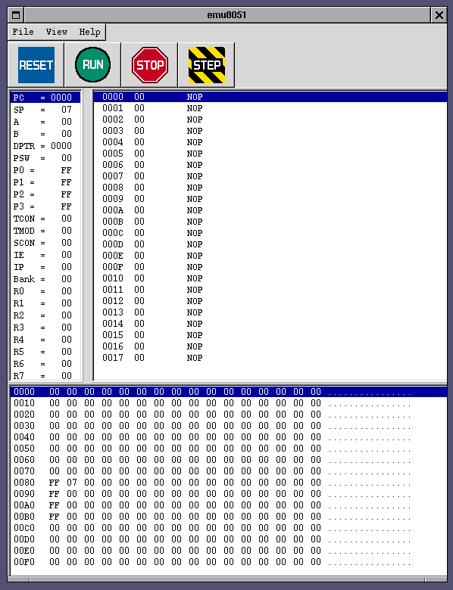Execute one instruction with the STEP icon
The height and width of the screenshot is (590, 453).
point(207,65)
